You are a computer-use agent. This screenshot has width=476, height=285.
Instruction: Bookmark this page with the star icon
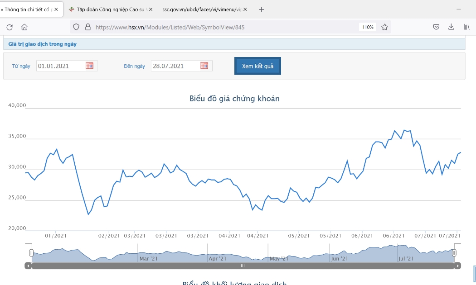point(384,27)
